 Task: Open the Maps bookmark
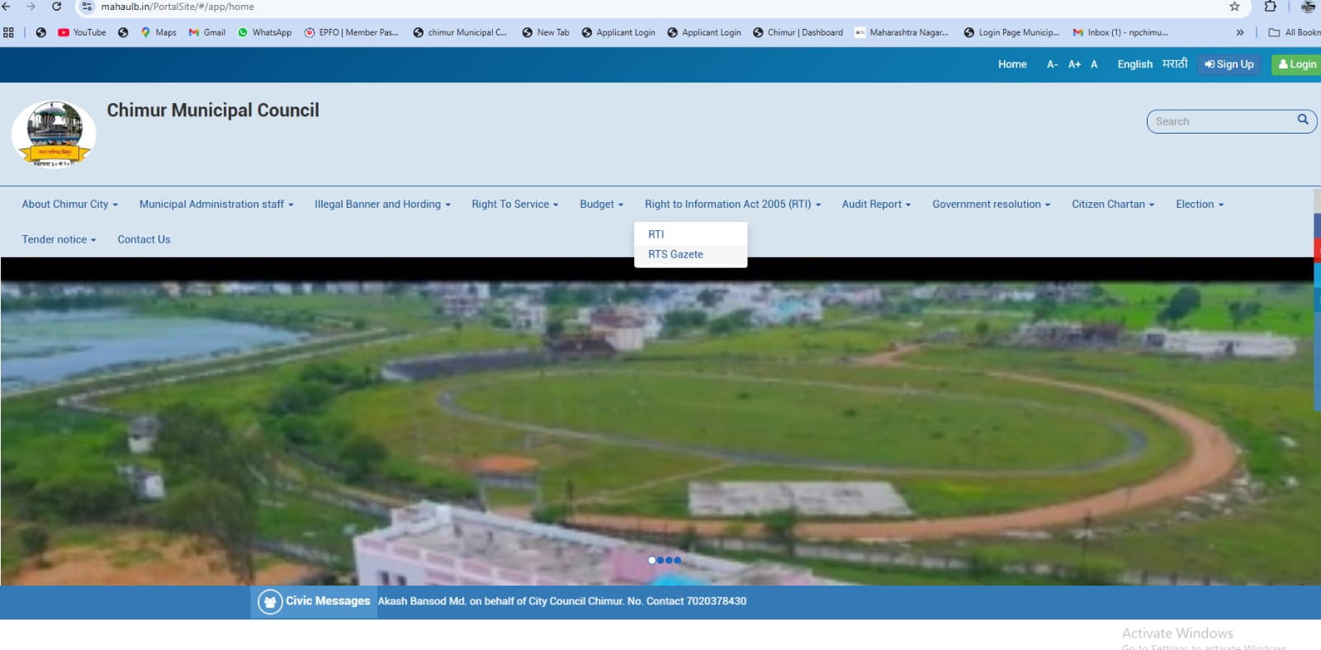(159, 32)
